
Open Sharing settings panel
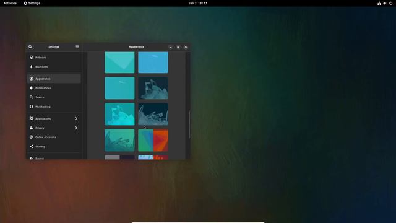pyautogui.click(x=54, y=146)
